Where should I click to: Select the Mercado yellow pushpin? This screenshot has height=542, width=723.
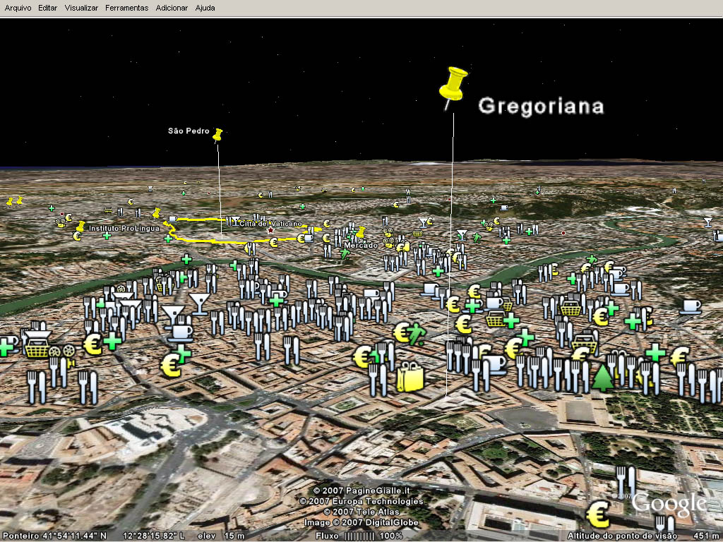pos(361,231)
